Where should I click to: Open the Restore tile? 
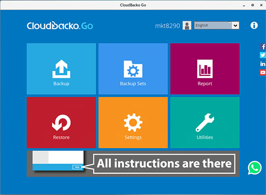(61, 123)
